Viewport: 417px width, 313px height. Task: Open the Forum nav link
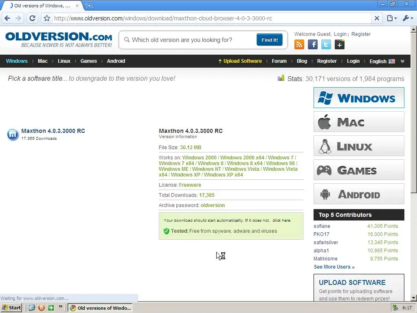[279, 61]
